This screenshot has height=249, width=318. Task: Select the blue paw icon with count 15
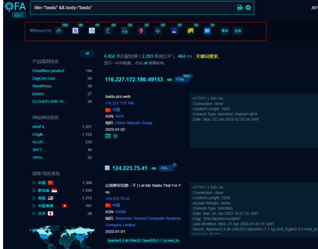pyautogui.click(x=174, y=31)
